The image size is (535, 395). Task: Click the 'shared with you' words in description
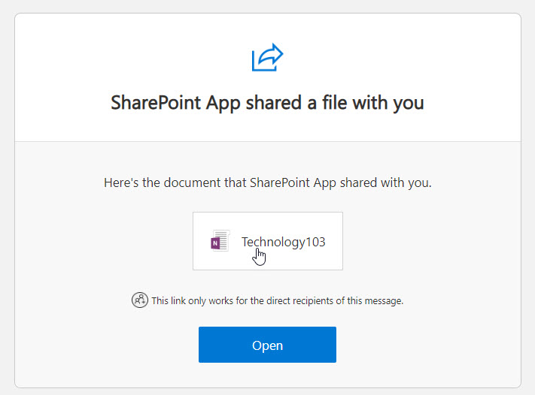pos(385,183)
